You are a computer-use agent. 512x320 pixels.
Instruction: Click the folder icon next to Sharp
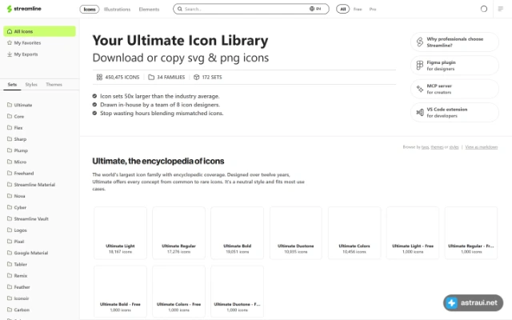[x=10, y=138]
